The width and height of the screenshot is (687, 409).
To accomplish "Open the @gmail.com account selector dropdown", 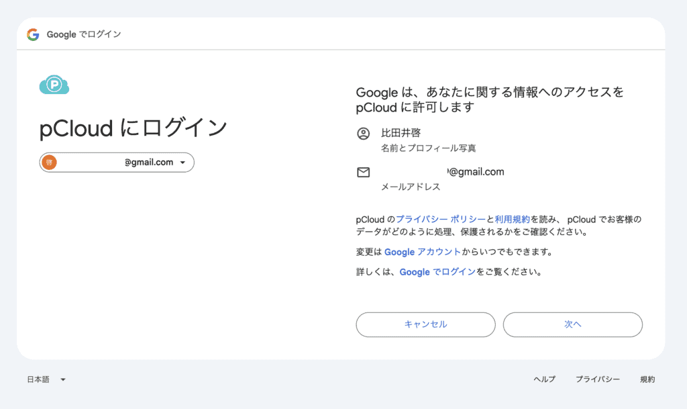I will tap(117, 163).
